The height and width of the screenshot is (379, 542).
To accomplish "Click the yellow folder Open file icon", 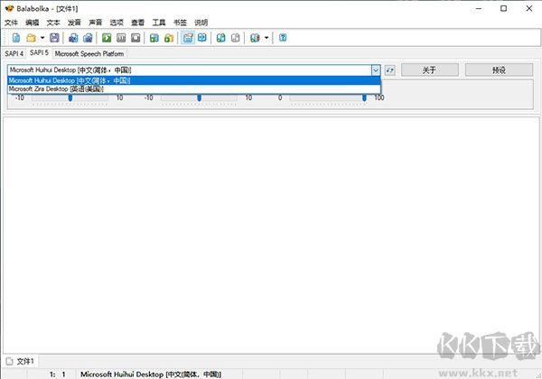I will (x=31, y=38).
